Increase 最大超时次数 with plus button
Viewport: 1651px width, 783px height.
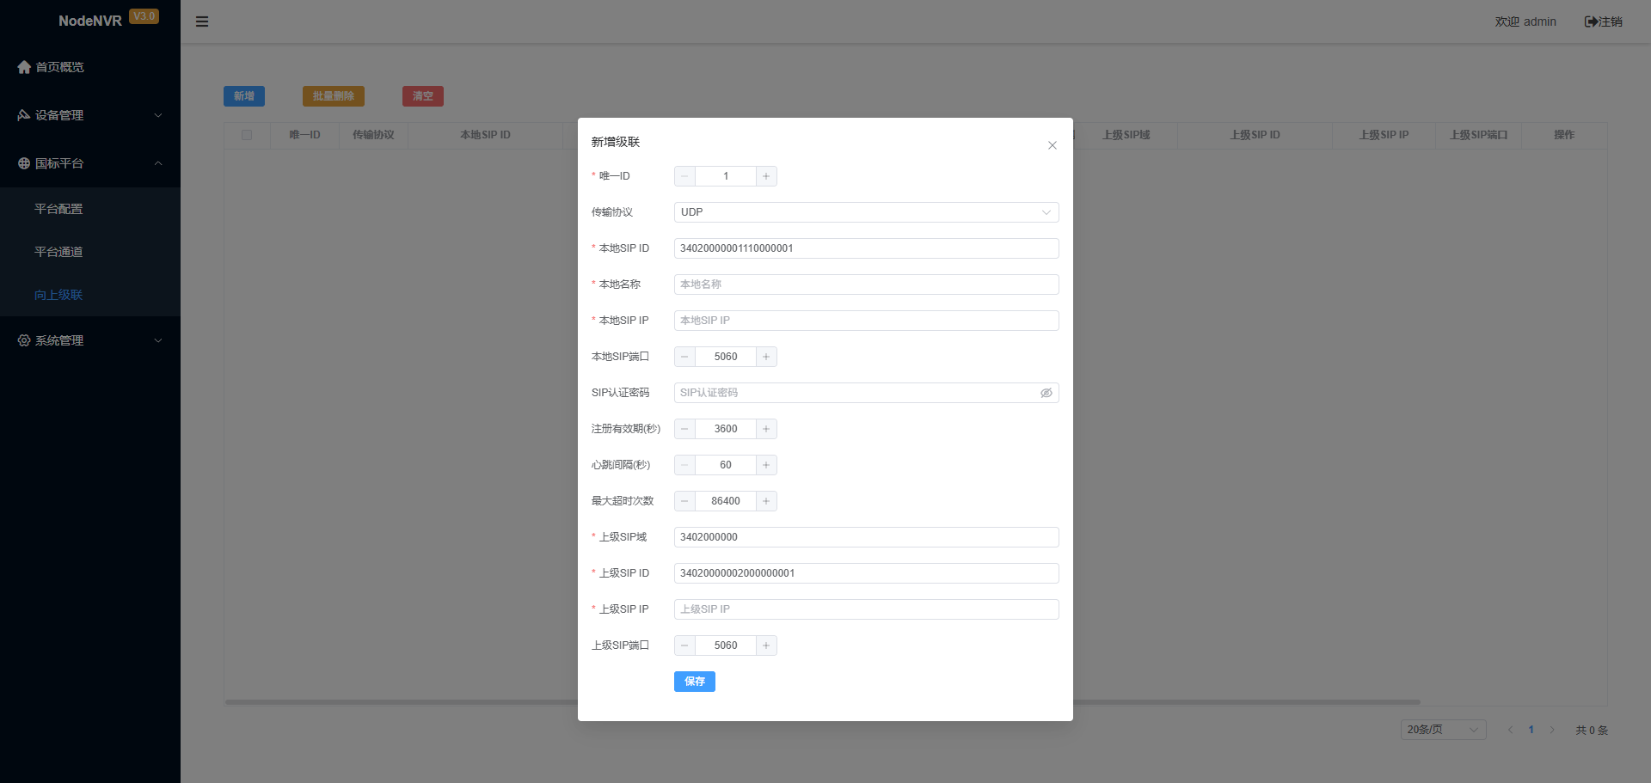(x=766, y=501)
